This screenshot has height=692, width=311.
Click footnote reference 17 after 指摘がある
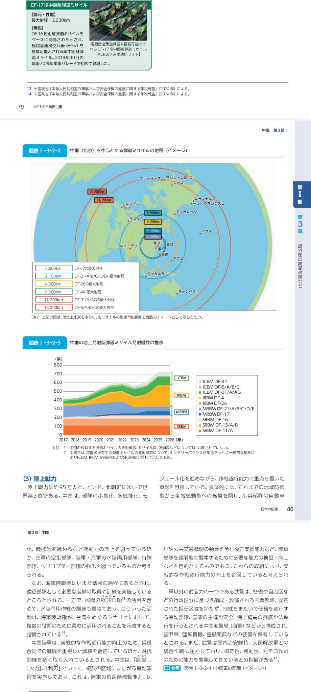[275, 658]
